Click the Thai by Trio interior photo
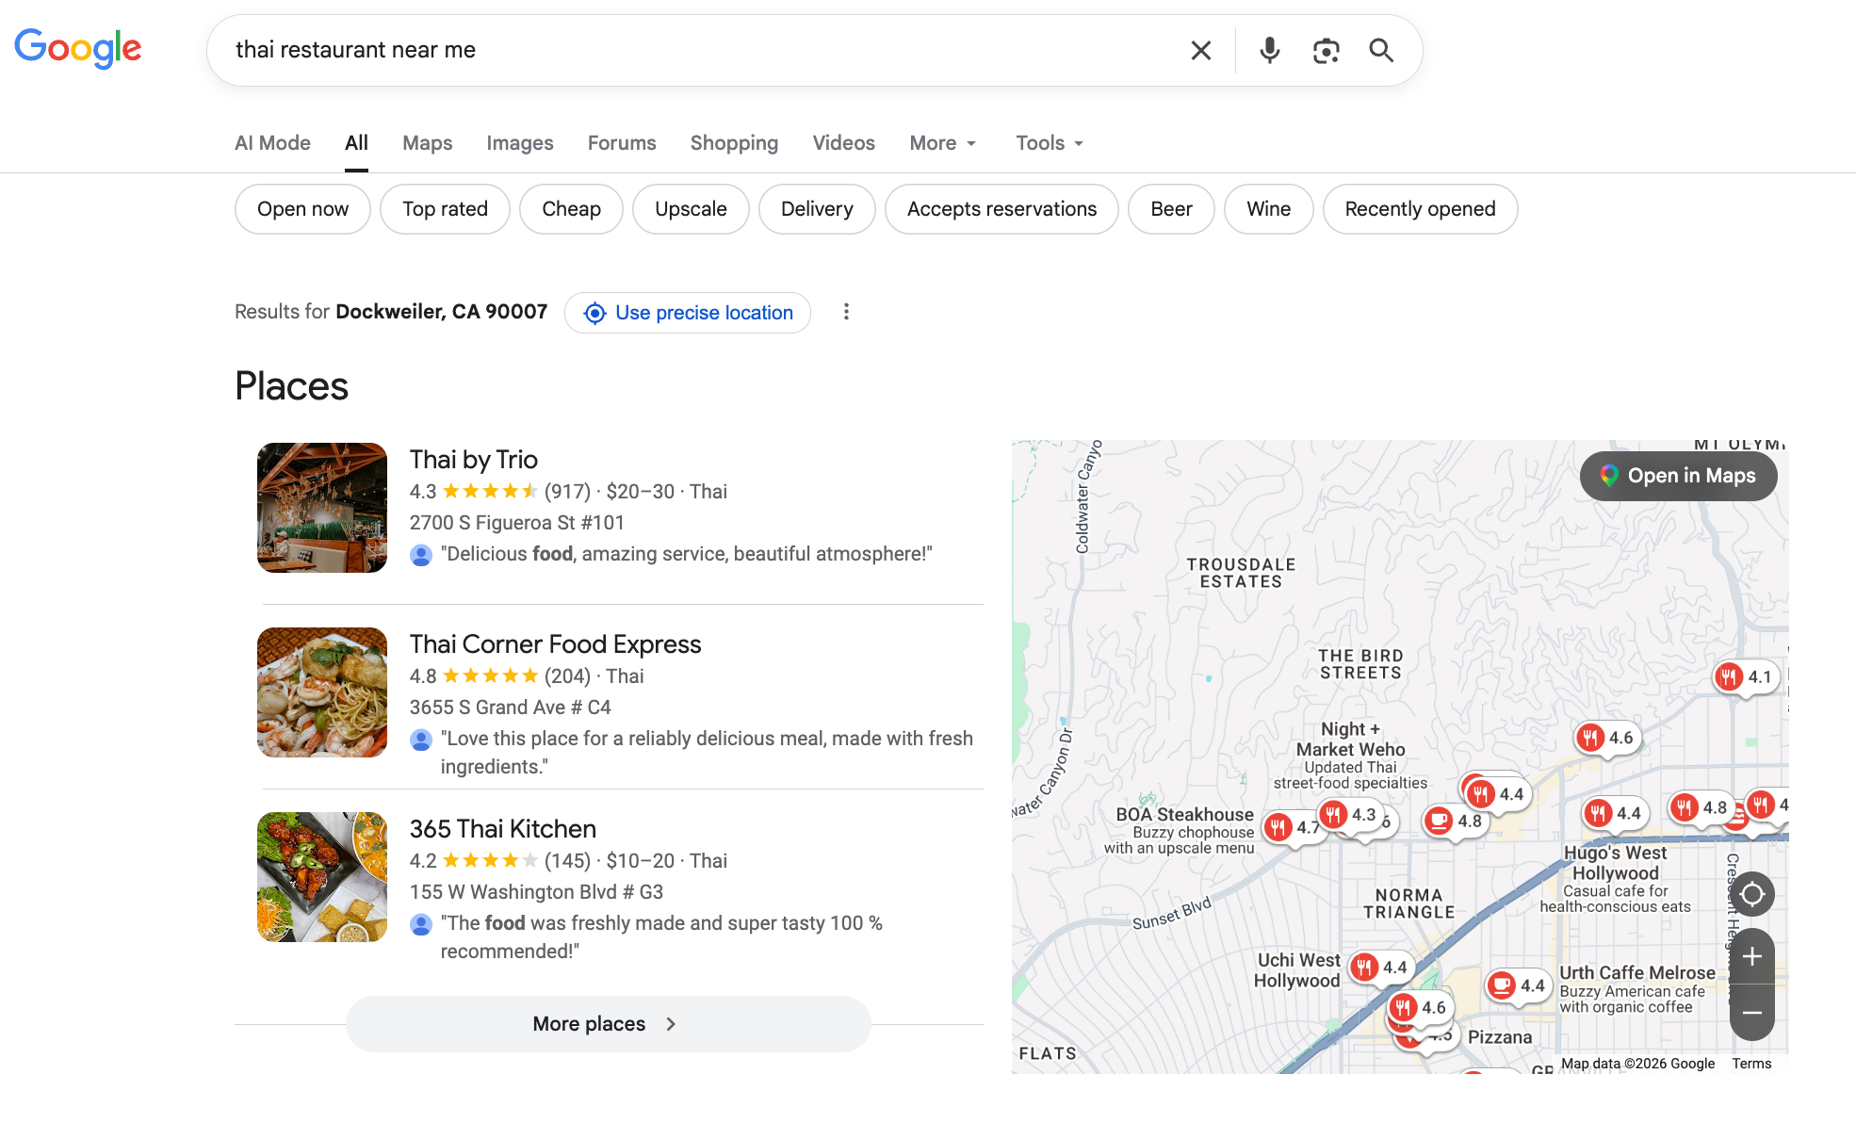 point(322,508)
